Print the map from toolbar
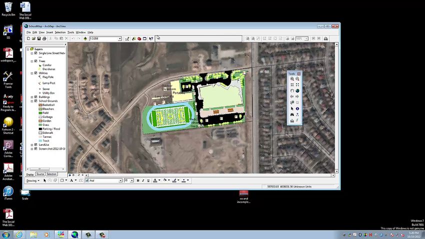The height and width of the screenshot is (239, 425). click(x=44, y=38)
